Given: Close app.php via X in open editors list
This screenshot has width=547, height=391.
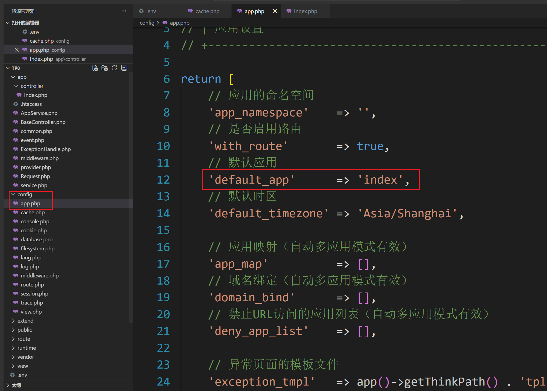Looking at the screenshot, I should (17, 50).
